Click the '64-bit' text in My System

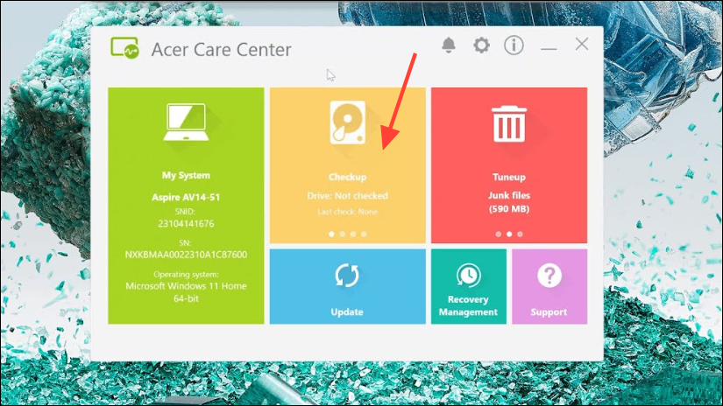tap(186, 298)
